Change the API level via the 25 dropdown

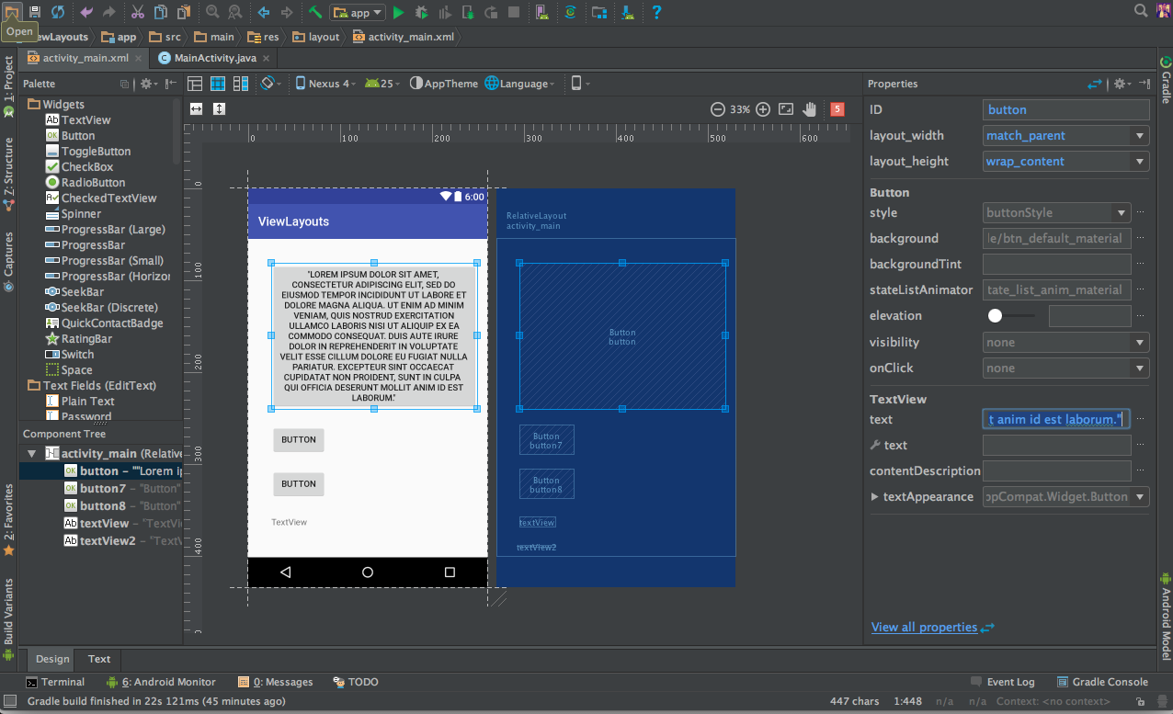click(382, 83)
